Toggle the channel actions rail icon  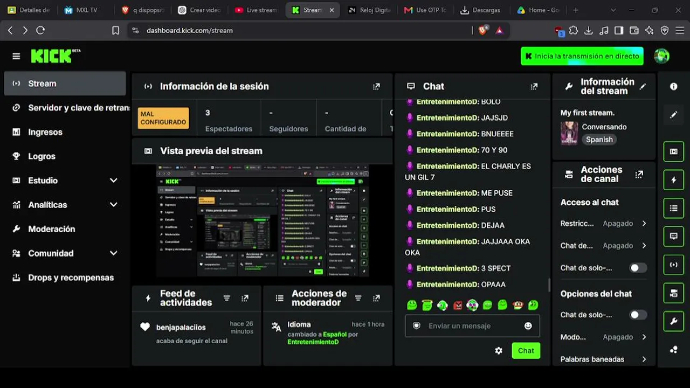[x=673, y=293]
